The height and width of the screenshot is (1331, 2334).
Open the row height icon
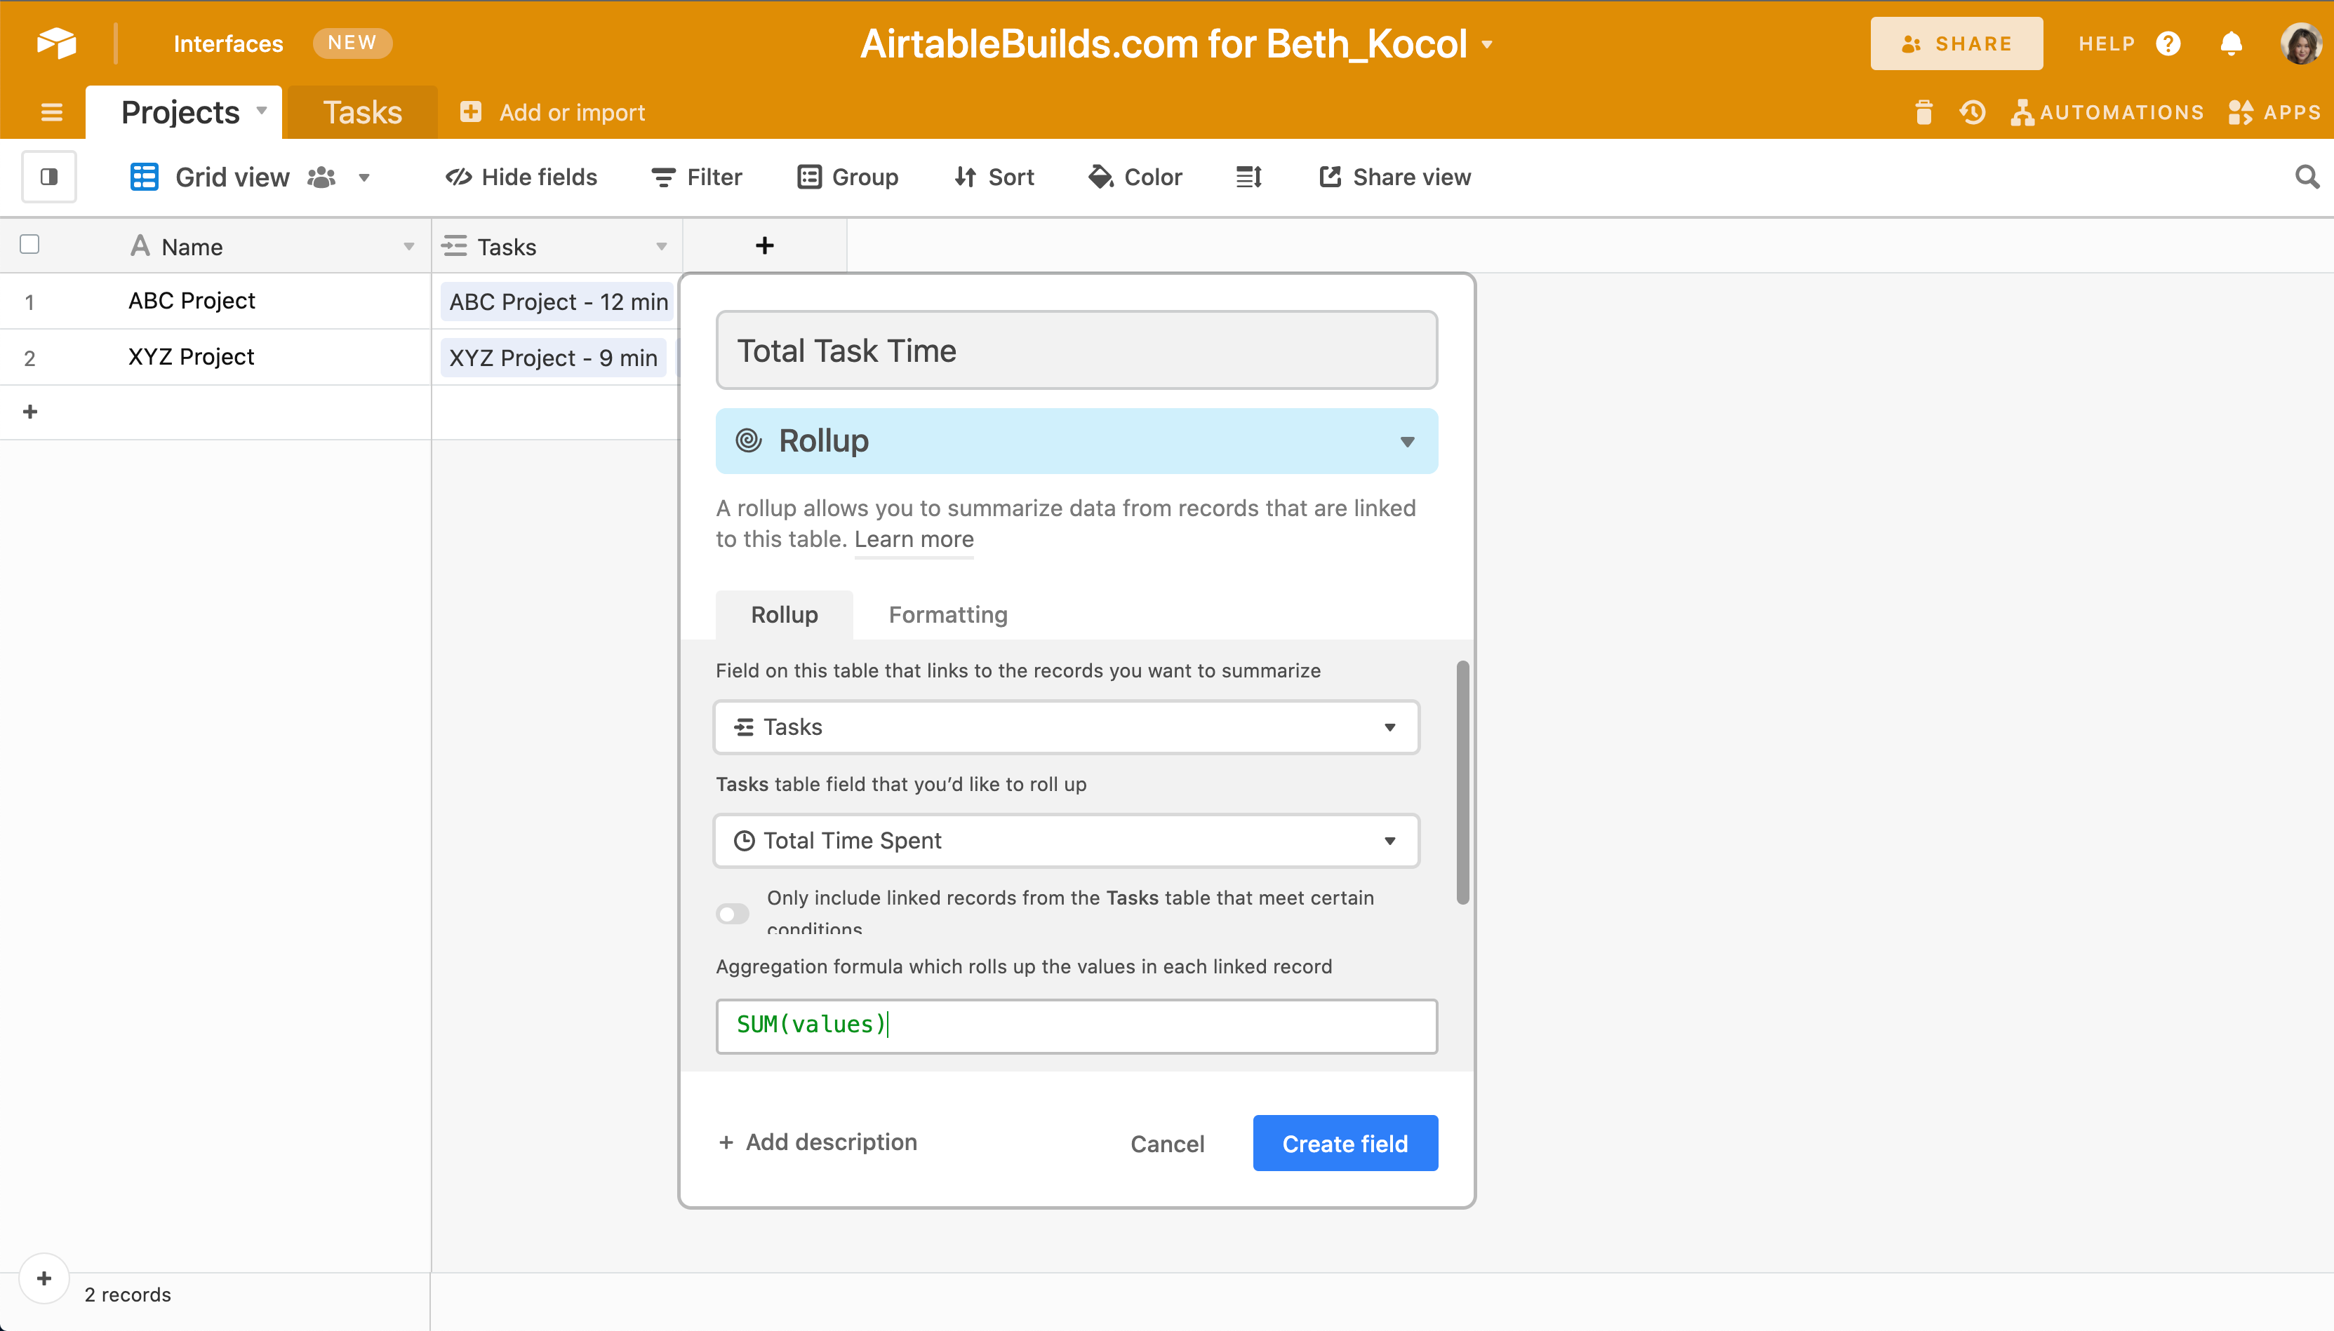coord(1249,177)
